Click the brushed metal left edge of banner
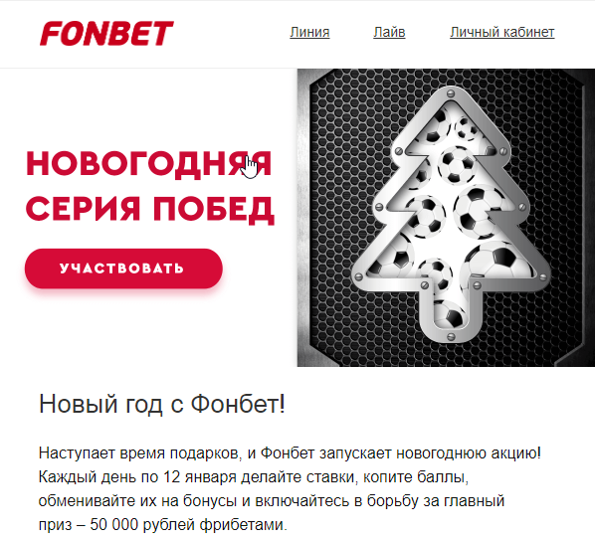The image size is (595, 542). click(302, 218)
